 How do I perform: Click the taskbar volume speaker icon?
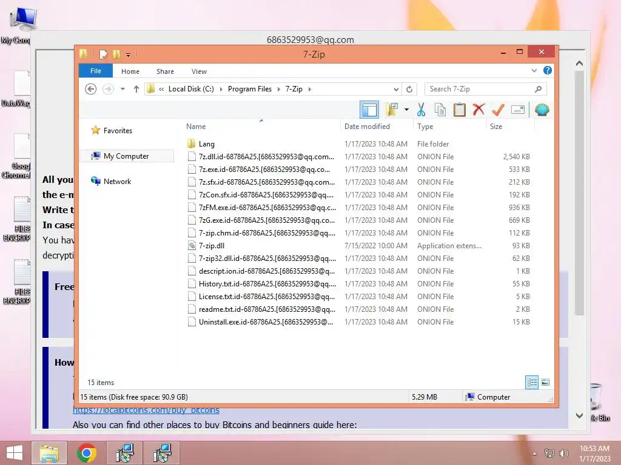[x=563, y=453]
